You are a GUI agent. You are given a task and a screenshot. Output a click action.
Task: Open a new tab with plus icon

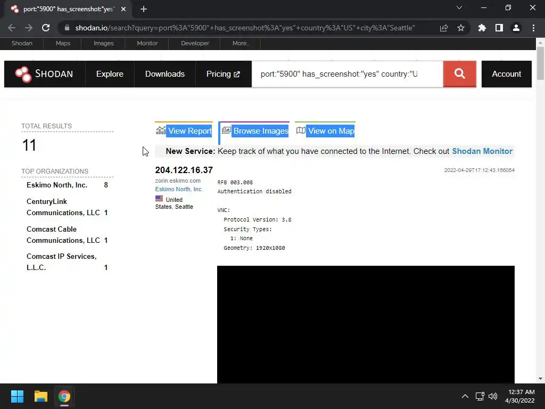tap(144, 9)
